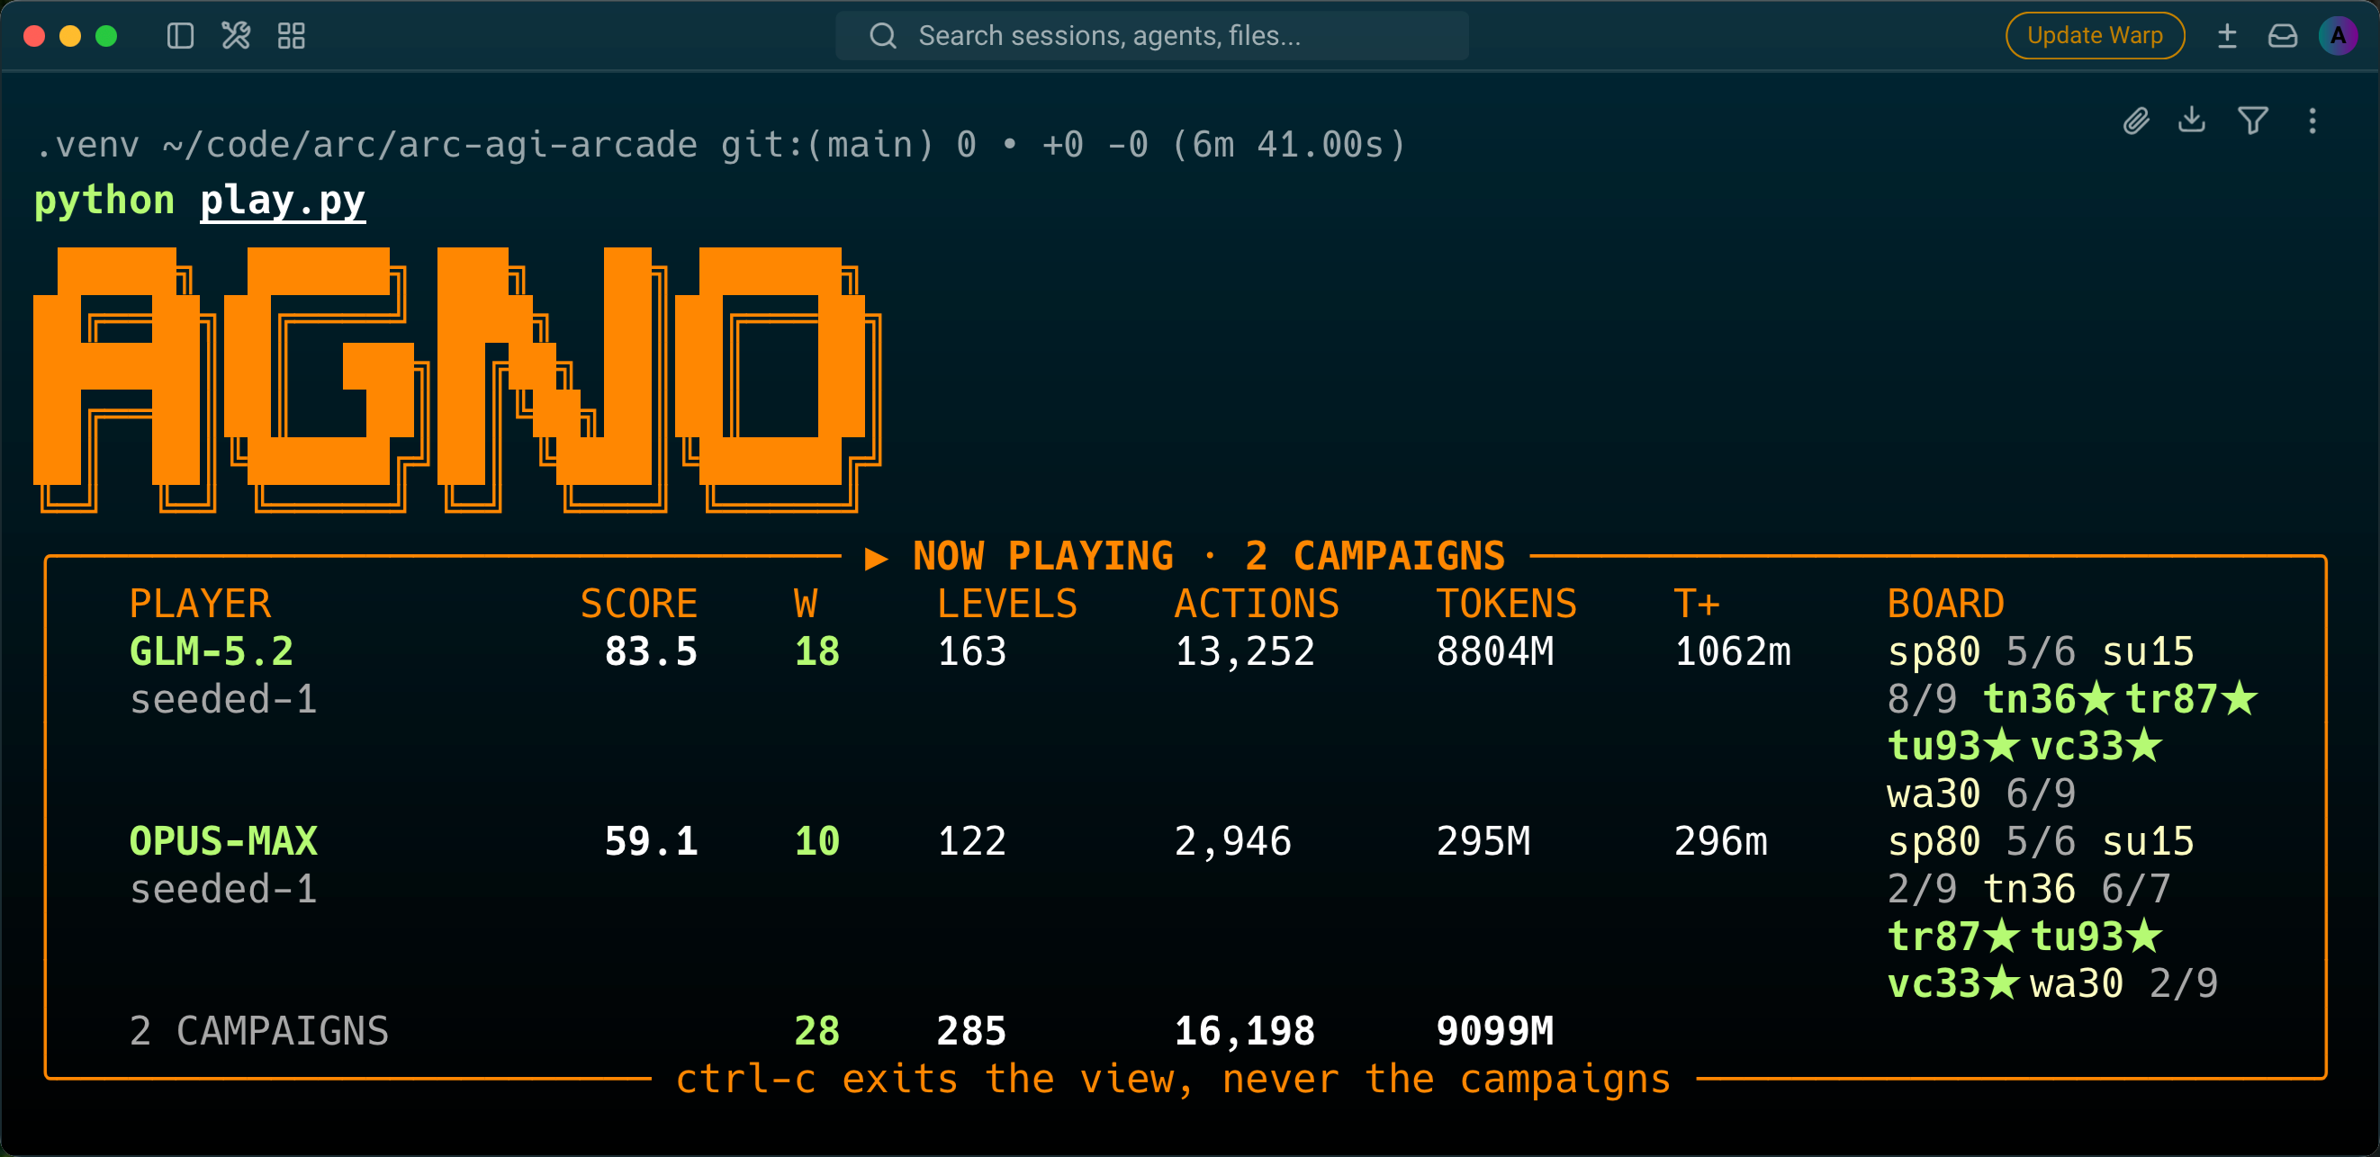Open the user avatar A
This screenshot has width=2380, height=1157.
pos(2338,36)
